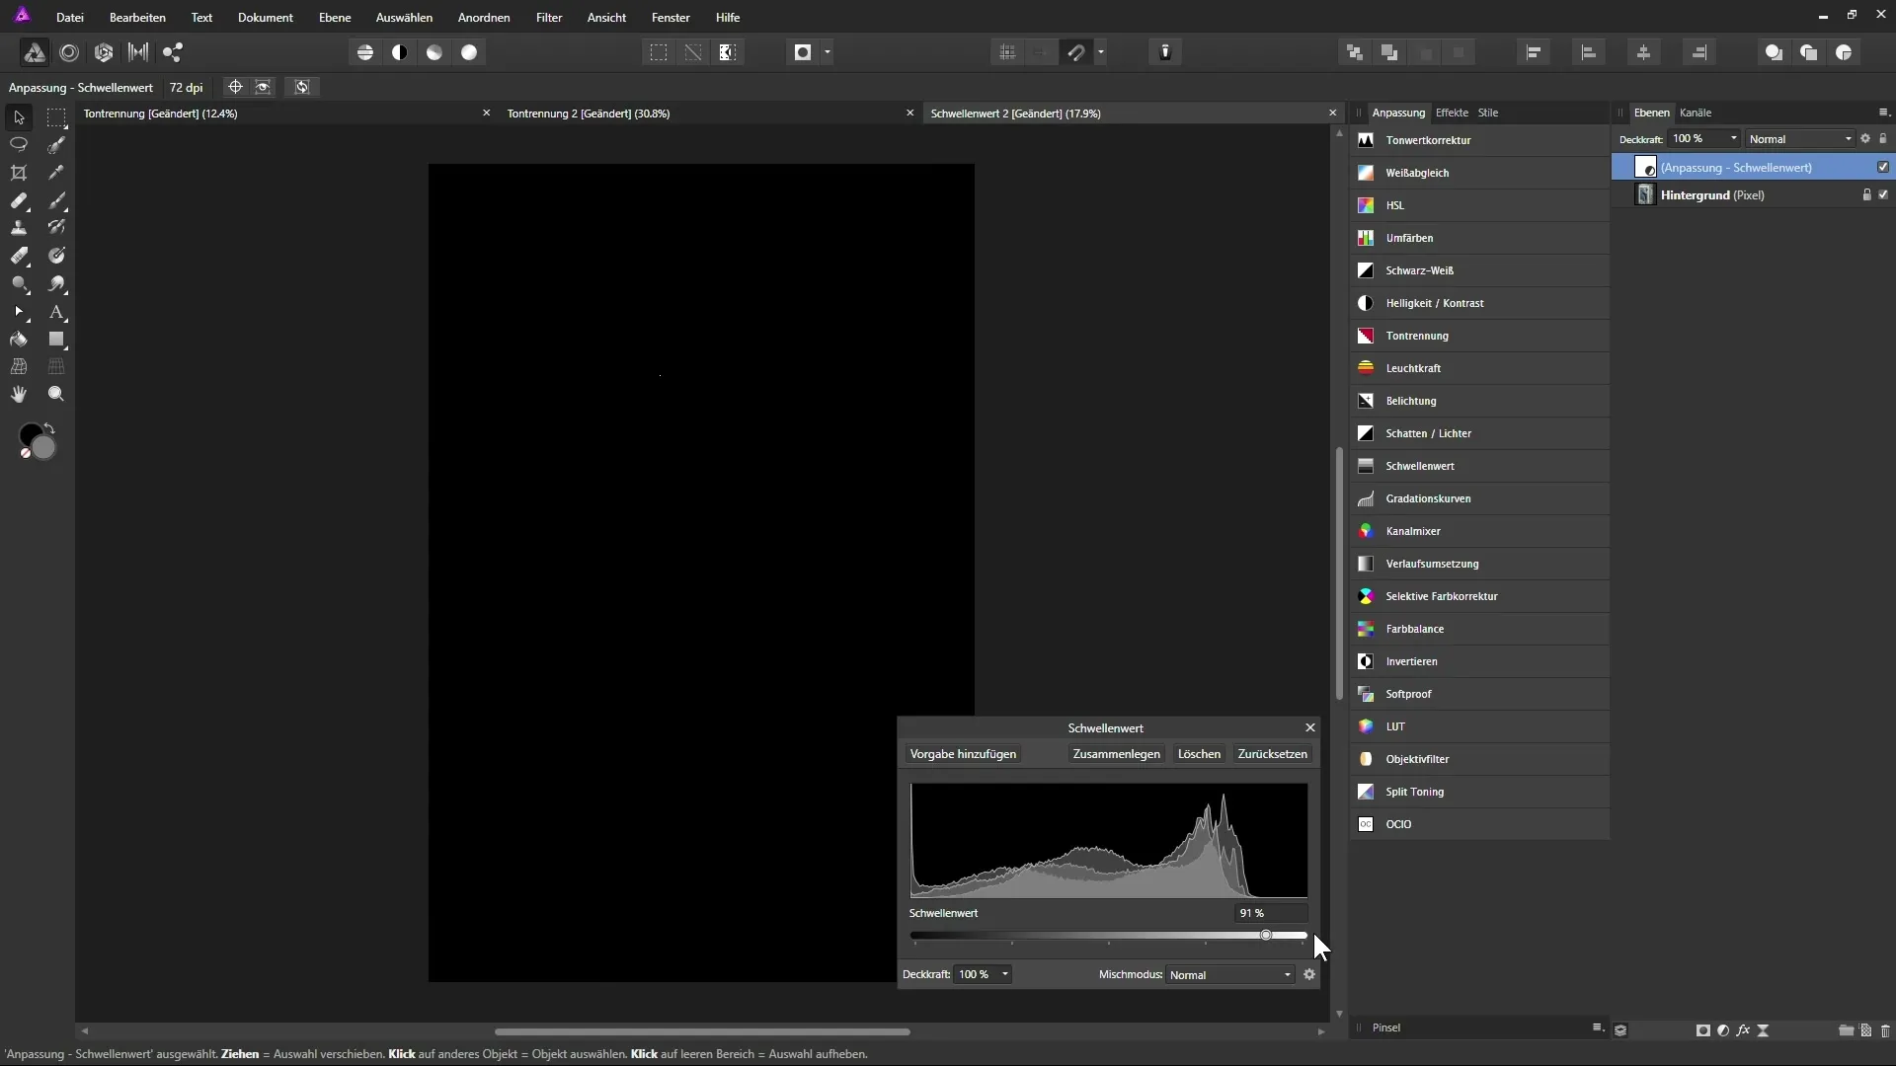
Task: Add Invertieren adjustment
Action: coord(1479,661)
